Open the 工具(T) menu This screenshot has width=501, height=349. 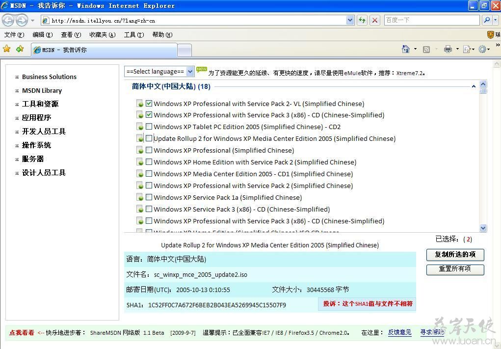point(134,34)
